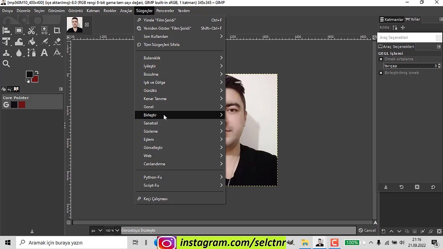Select the Unified Transform tool
Image resolution: width=443 pixels, height=249 pixels.
tap(6, 42)
